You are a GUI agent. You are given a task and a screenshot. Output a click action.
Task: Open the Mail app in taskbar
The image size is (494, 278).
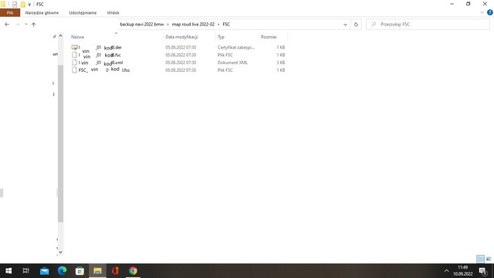[45, 271]
